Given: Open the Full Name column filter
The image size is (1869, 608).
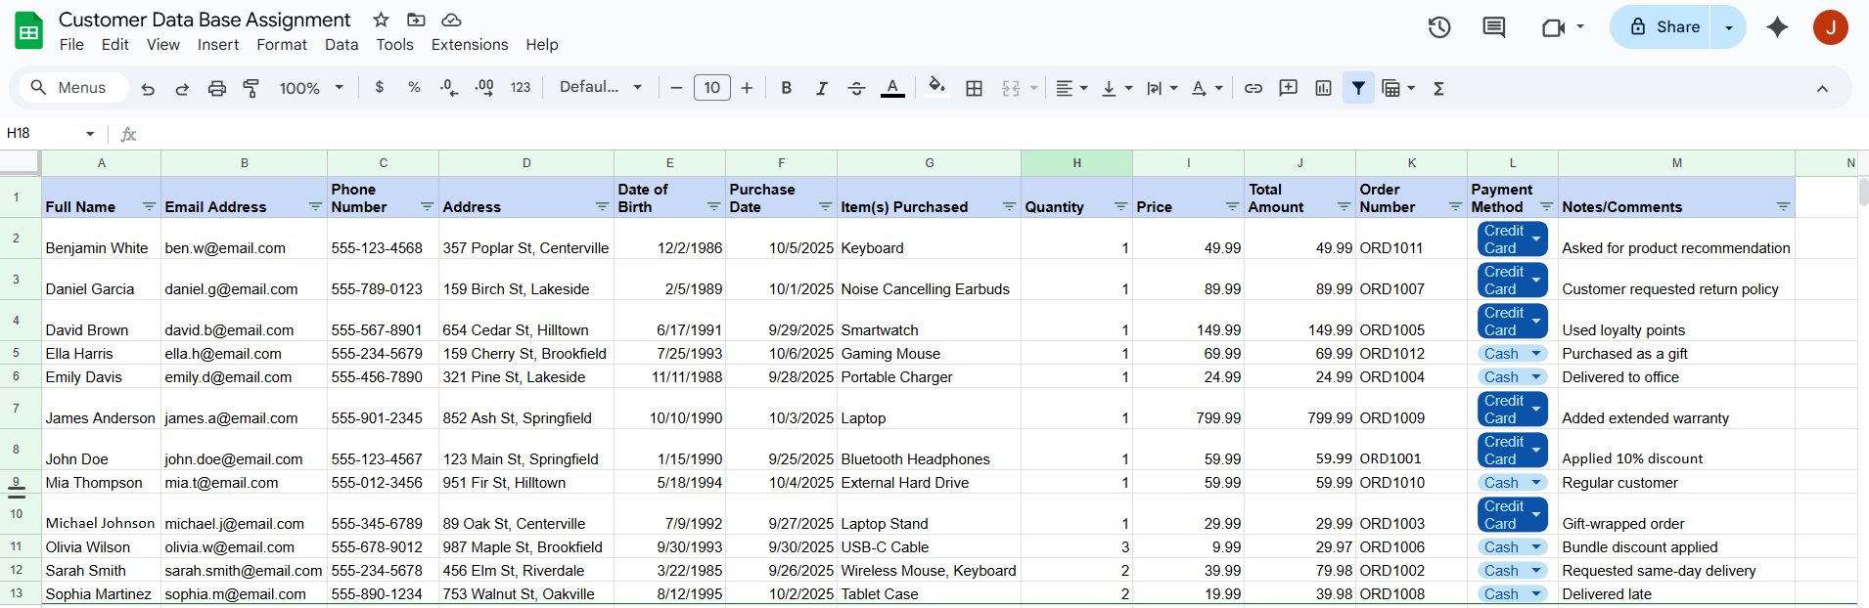Looking at the screenshot, I should pyautogui.click(x=149, y=206).
